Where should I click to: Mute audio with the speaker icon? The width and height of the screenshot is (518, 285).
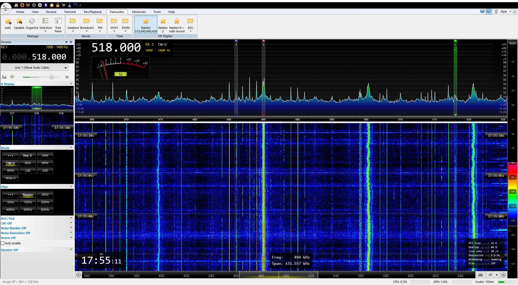tap(12, 77)
